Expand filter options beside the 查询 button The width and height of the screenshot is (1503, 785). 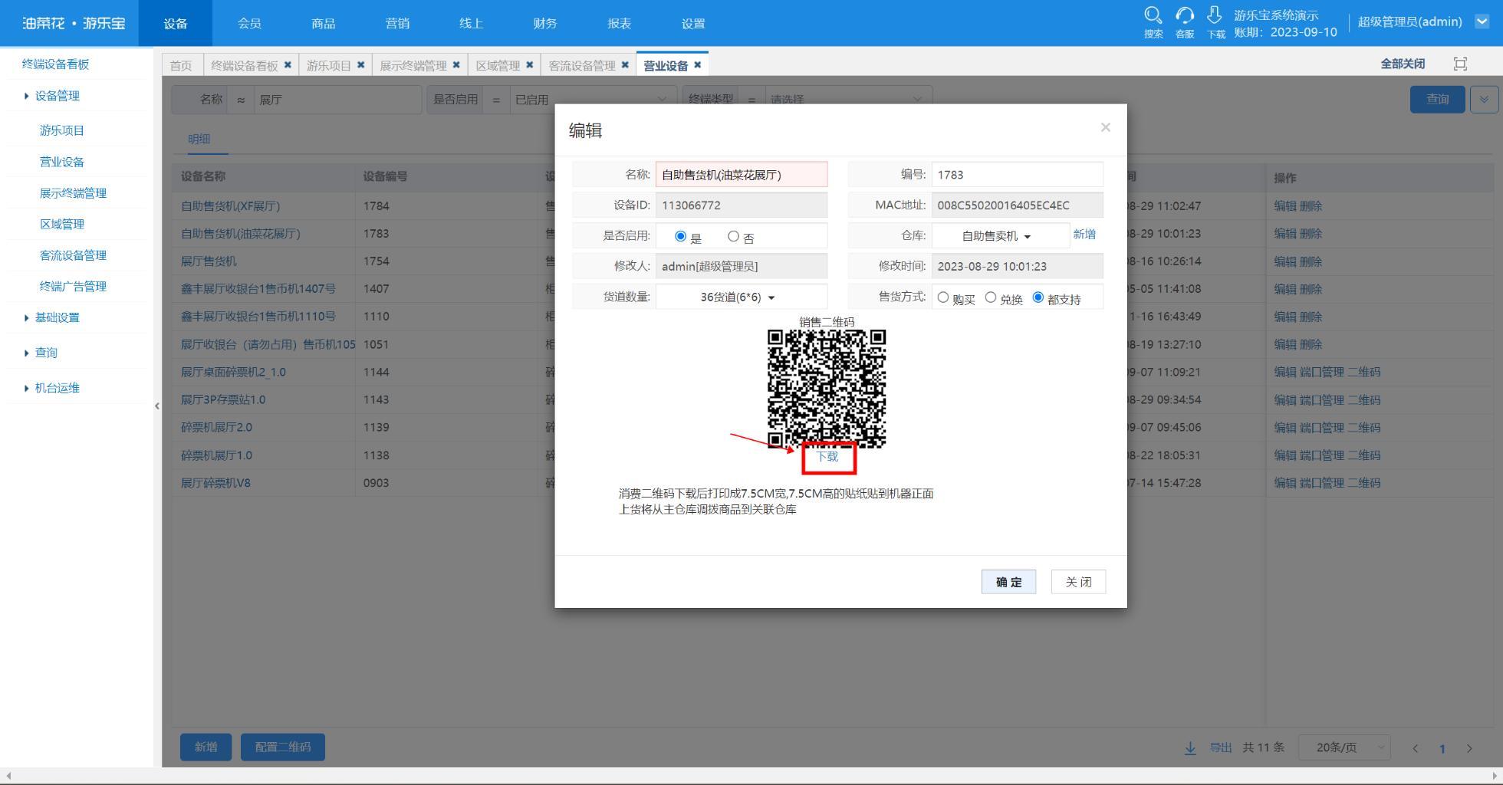pos(1484,100)
